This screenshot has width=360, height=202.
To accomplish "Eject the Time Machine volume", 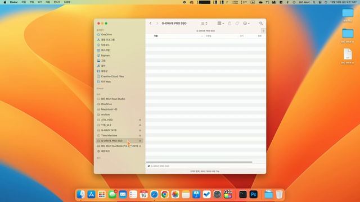I will [x=140, y=136].
